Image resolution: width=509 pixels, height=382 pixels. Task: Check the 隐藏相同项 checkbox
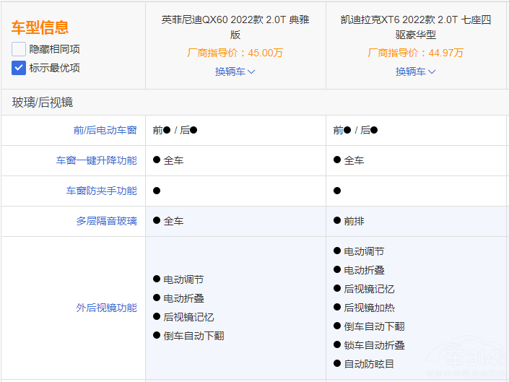coord(19,49)
